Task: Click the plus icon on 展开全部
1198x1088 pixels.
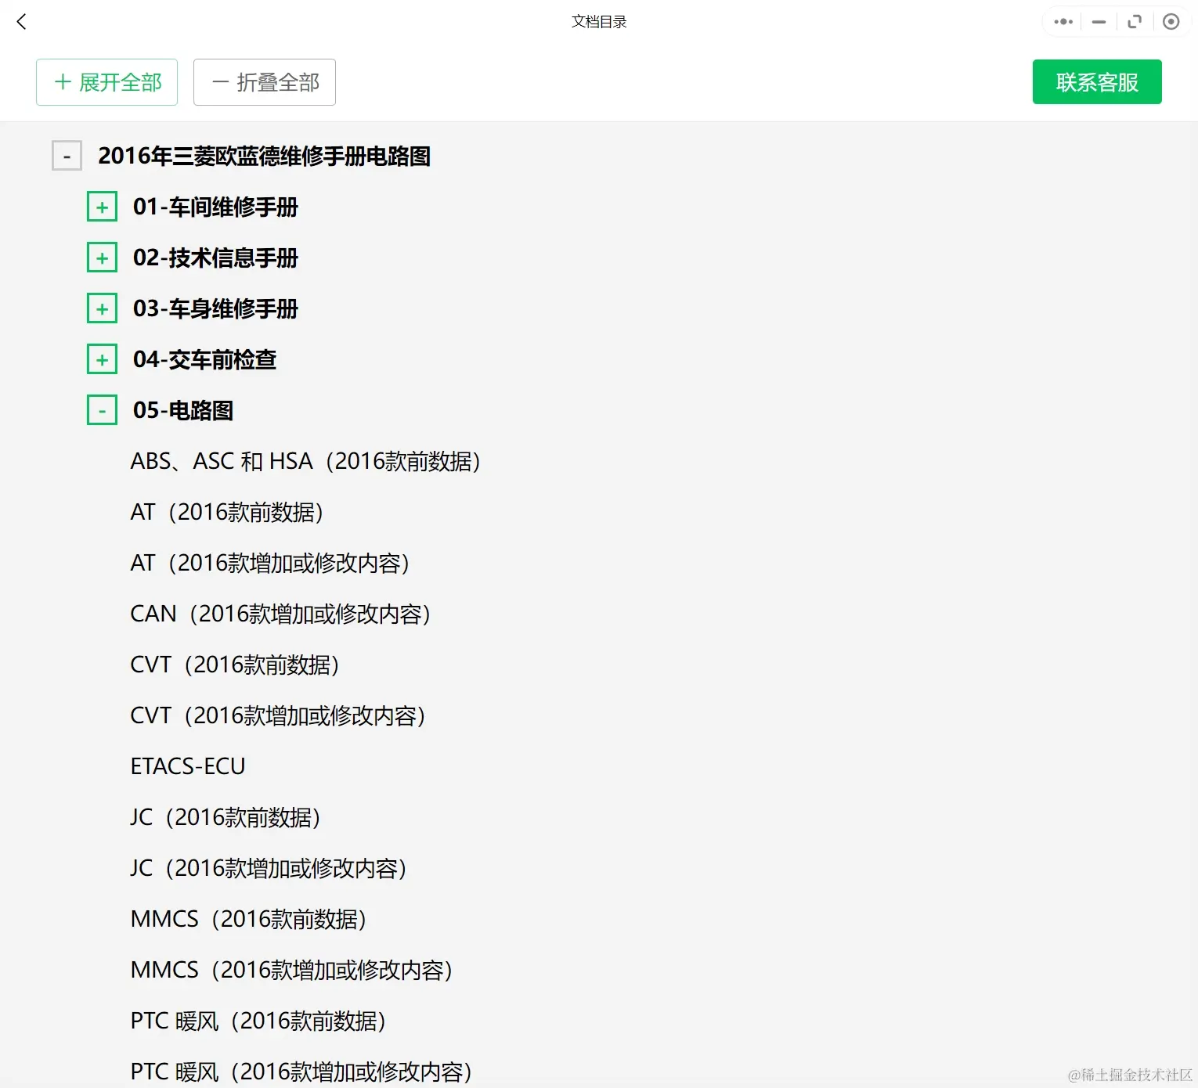Action: [x=61, y=81]
